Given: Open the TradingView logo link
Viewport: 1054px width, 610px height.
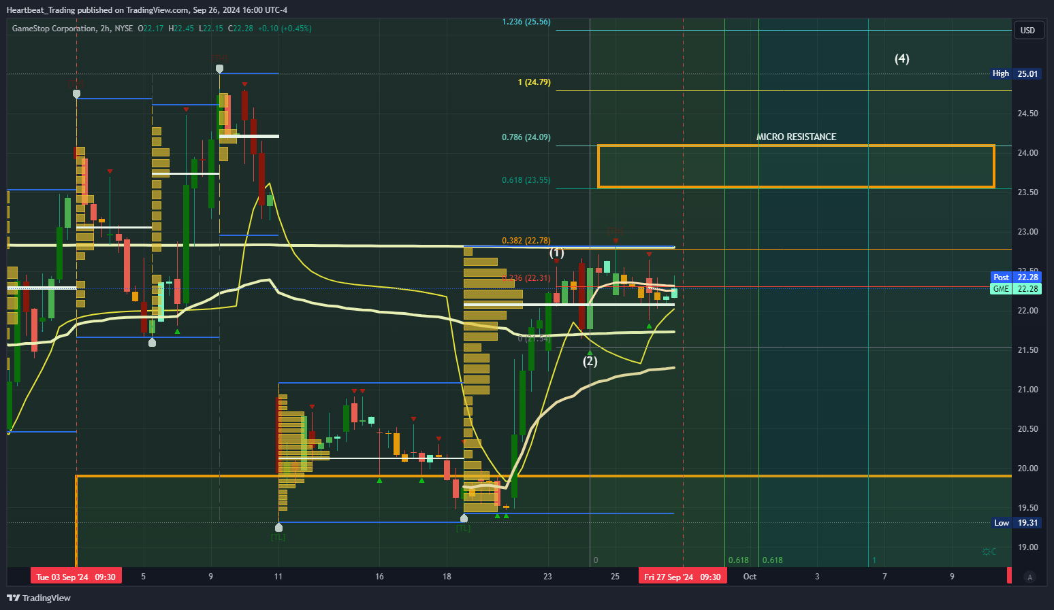Looking at the screenshot, I should (39, 598).
